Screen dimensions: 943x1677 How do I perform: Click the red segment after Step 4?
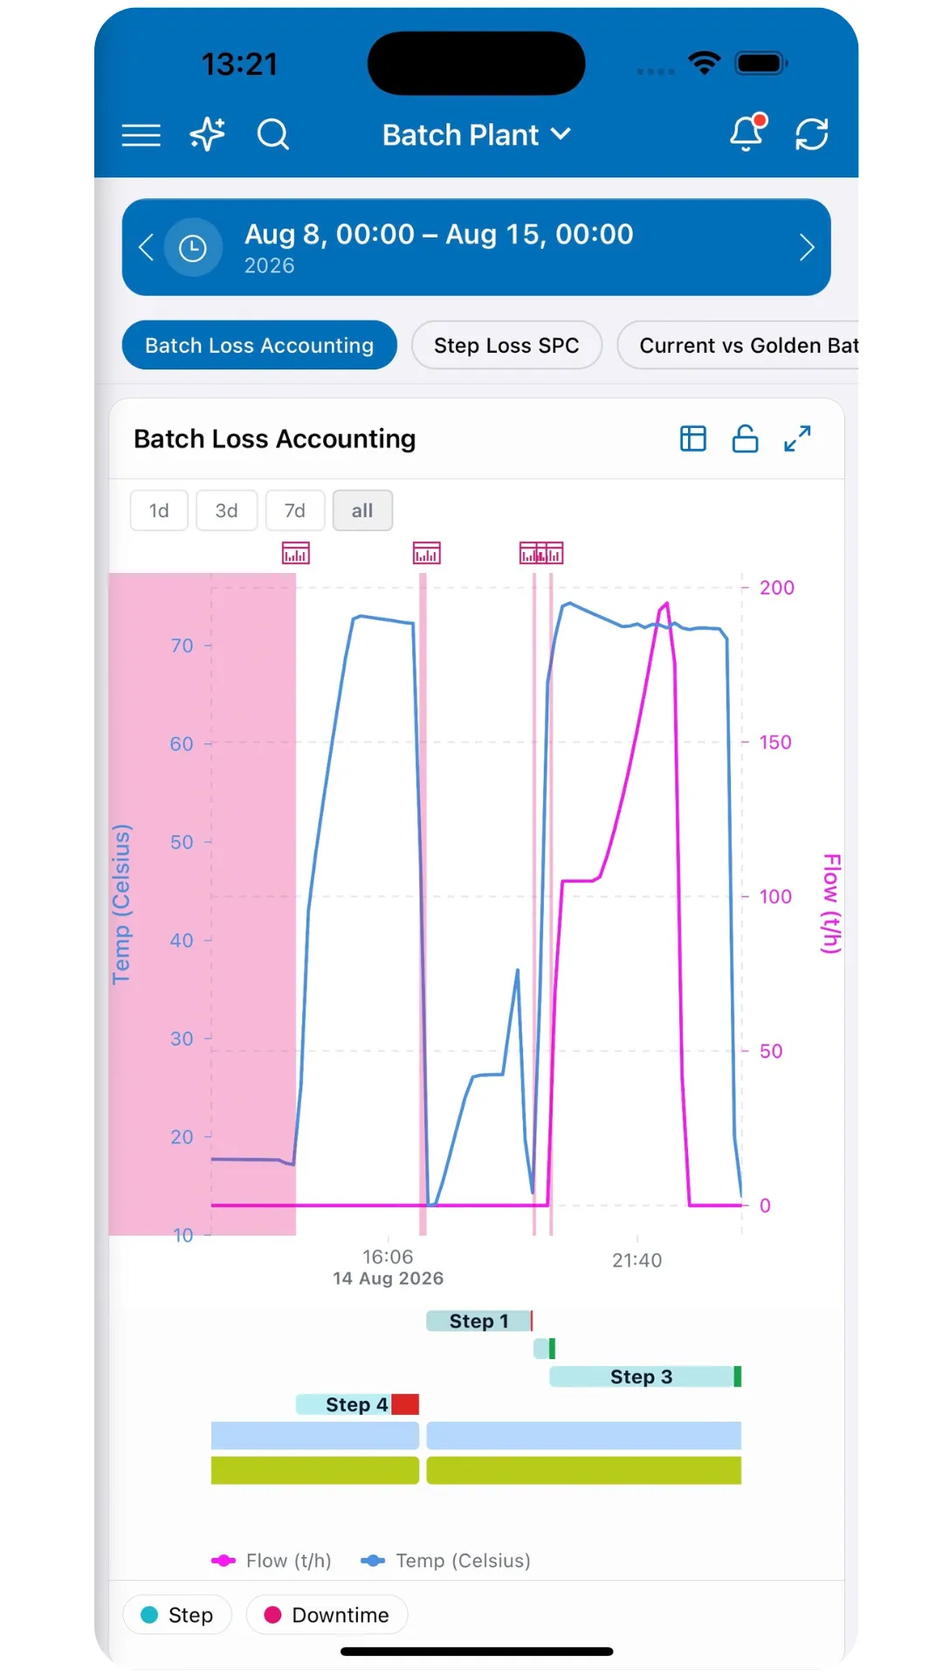pyautogui.click(x=405, y=1404)
